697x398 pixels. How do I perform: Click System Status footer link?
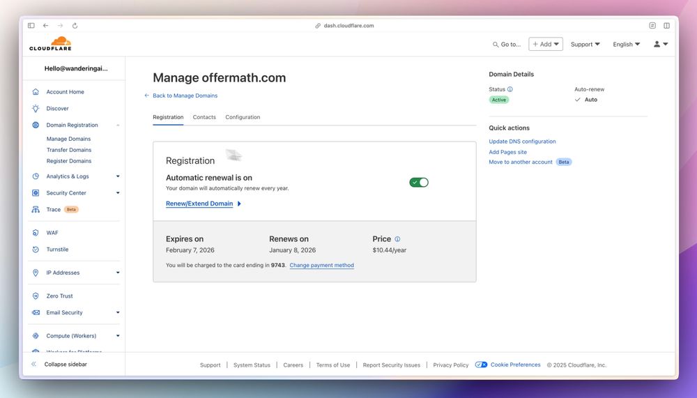tap(252, 365)
